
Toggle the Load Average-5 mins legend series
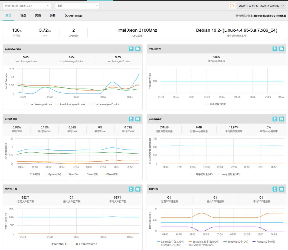tap(70, 104)
